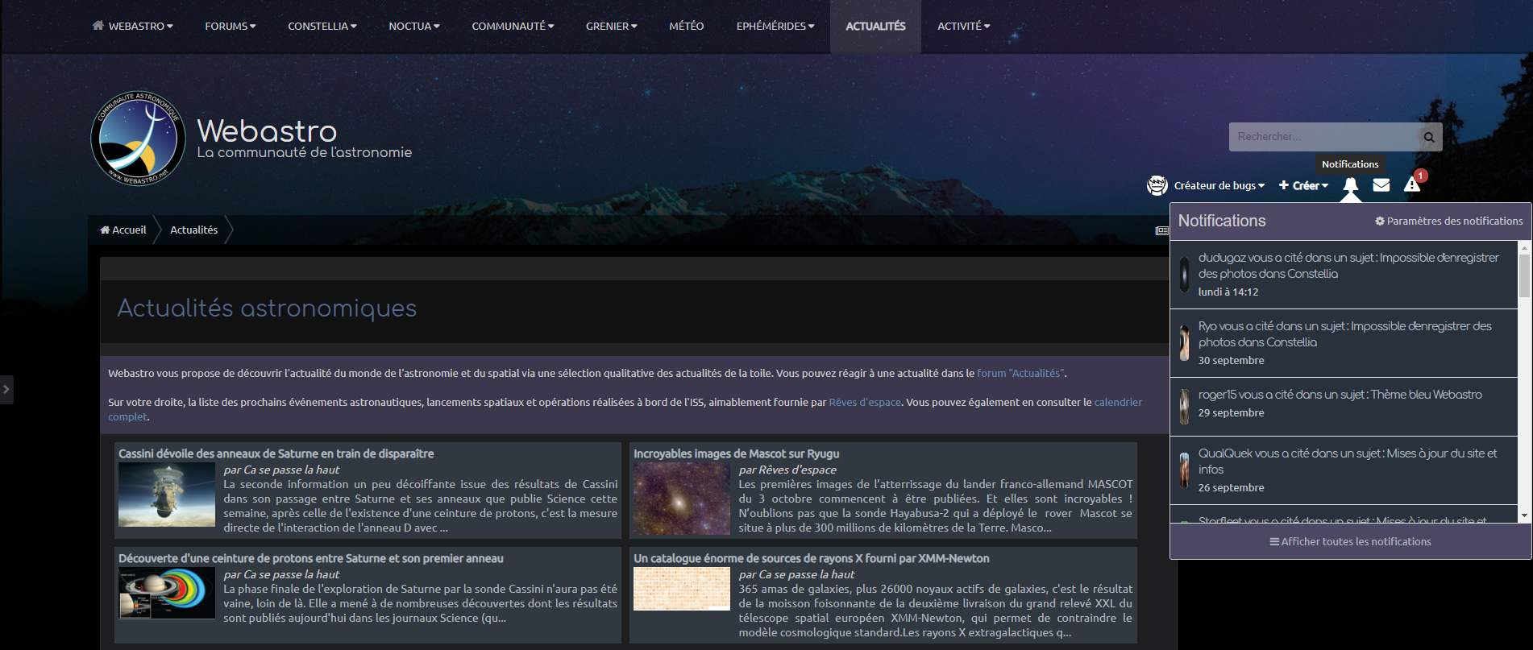Click the Accueil breadcrumb
The image size is (1533, 650).
click(x=123, y=230)
